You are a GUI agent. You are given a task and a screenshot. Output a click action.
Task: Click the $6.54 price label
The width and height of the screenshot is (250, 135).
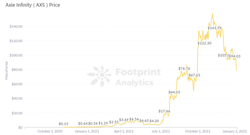[x=134, y=119]
